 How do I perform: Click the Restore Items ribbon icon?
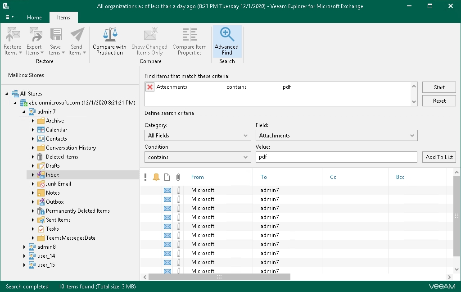[13, 41]
